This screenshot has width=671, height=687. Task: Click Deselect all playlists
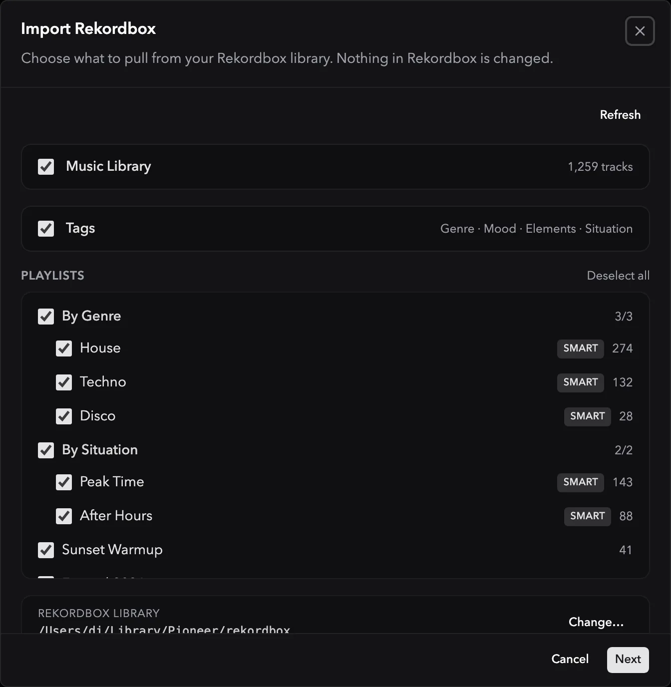(x=618, y=276)
